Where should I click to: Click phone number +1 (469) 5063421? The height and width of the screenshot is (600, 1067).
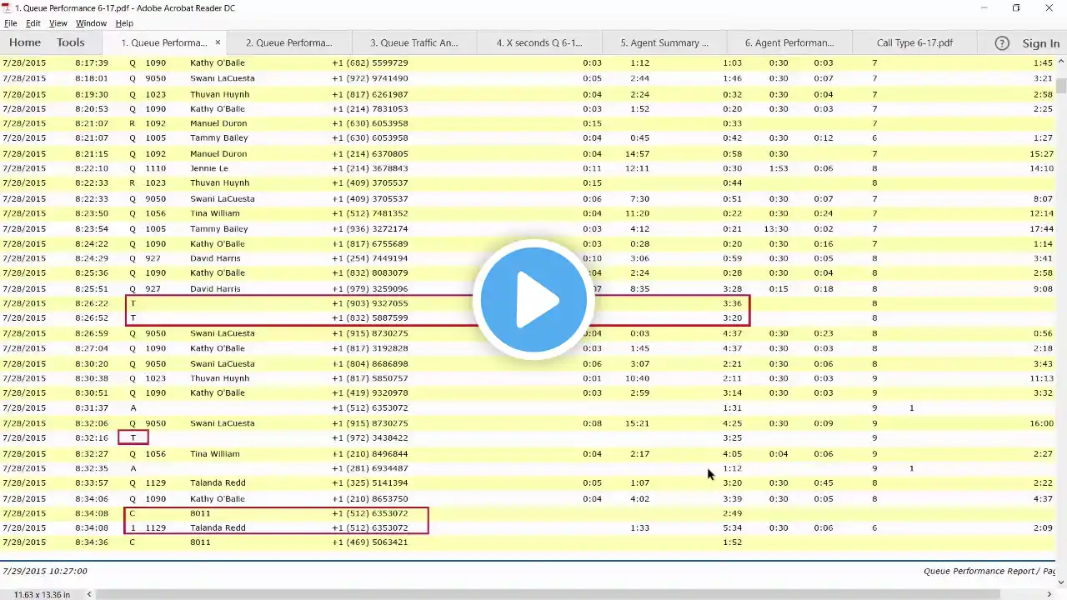pyautogui.click(x=370, y=542)
